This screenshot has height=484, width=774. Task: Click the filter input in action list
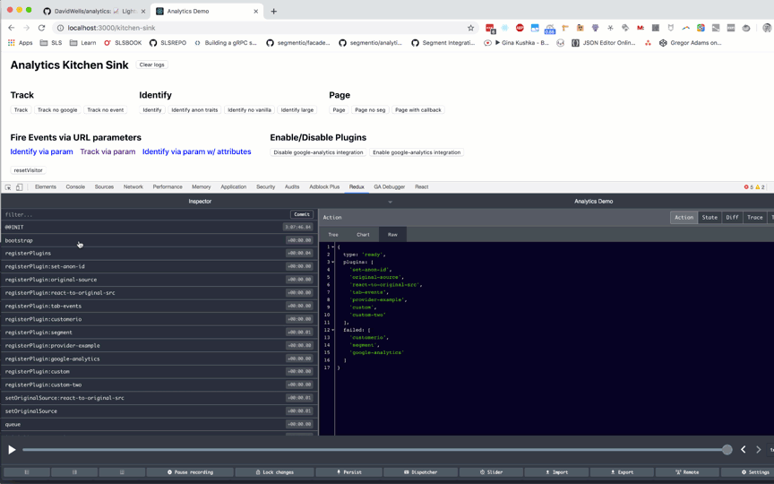coord(146,214)
